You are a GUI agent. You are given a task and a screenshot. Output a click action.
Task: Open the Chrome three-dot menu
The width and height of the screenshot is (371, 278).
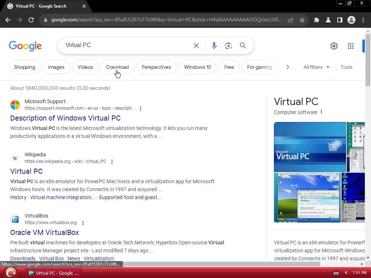click(363, 20)
